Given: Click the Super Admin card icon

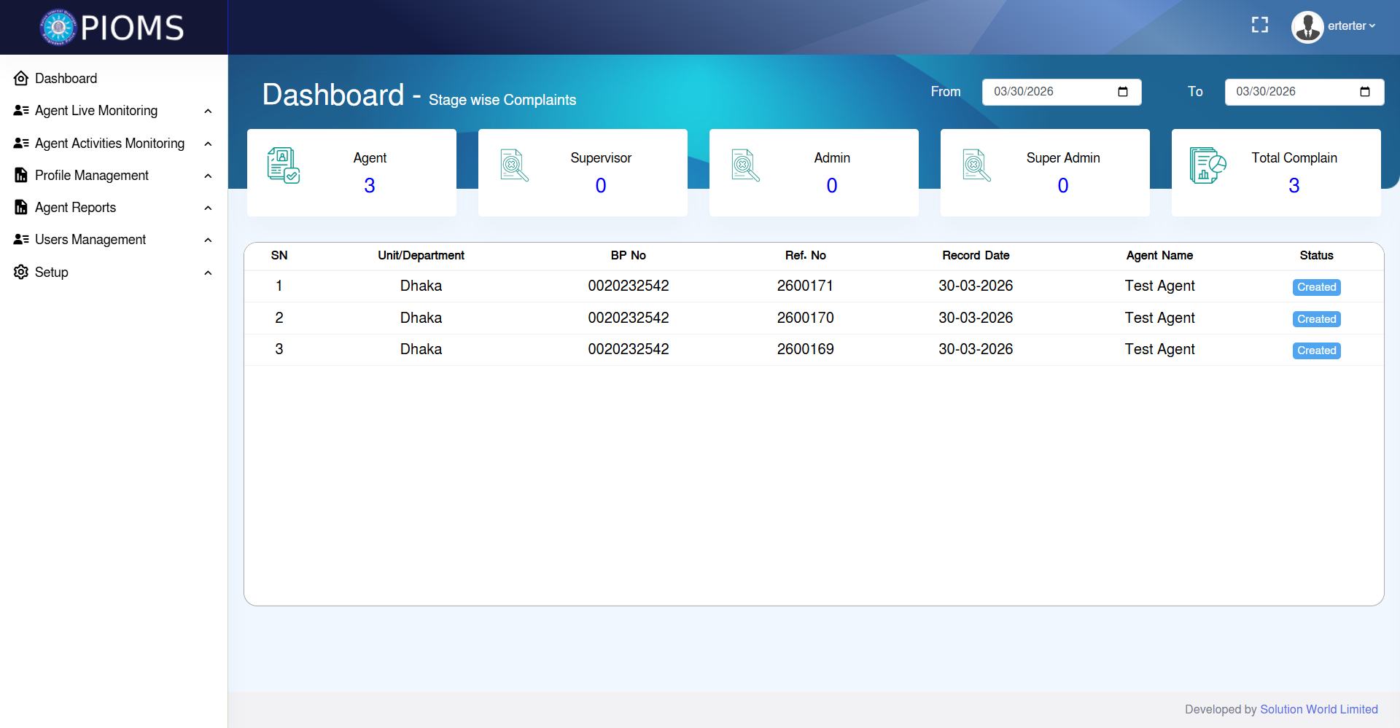Looking at the screenshot, I should click(976, 165).
